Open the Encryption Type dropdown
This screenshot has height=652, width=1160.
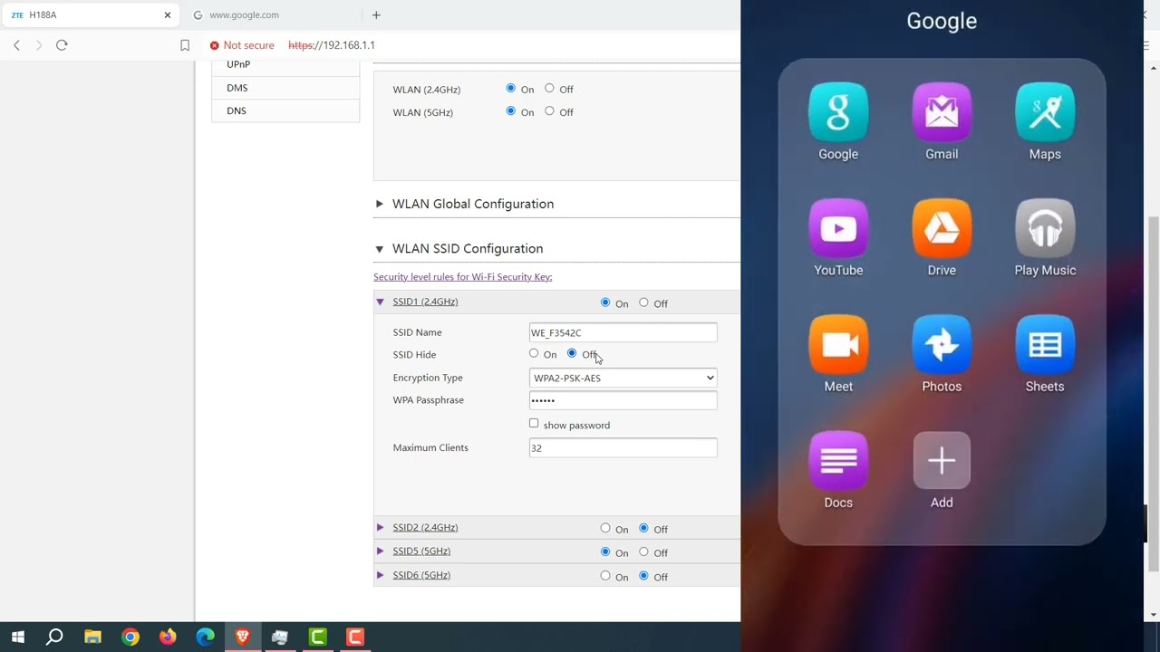(x=623, y=378)
